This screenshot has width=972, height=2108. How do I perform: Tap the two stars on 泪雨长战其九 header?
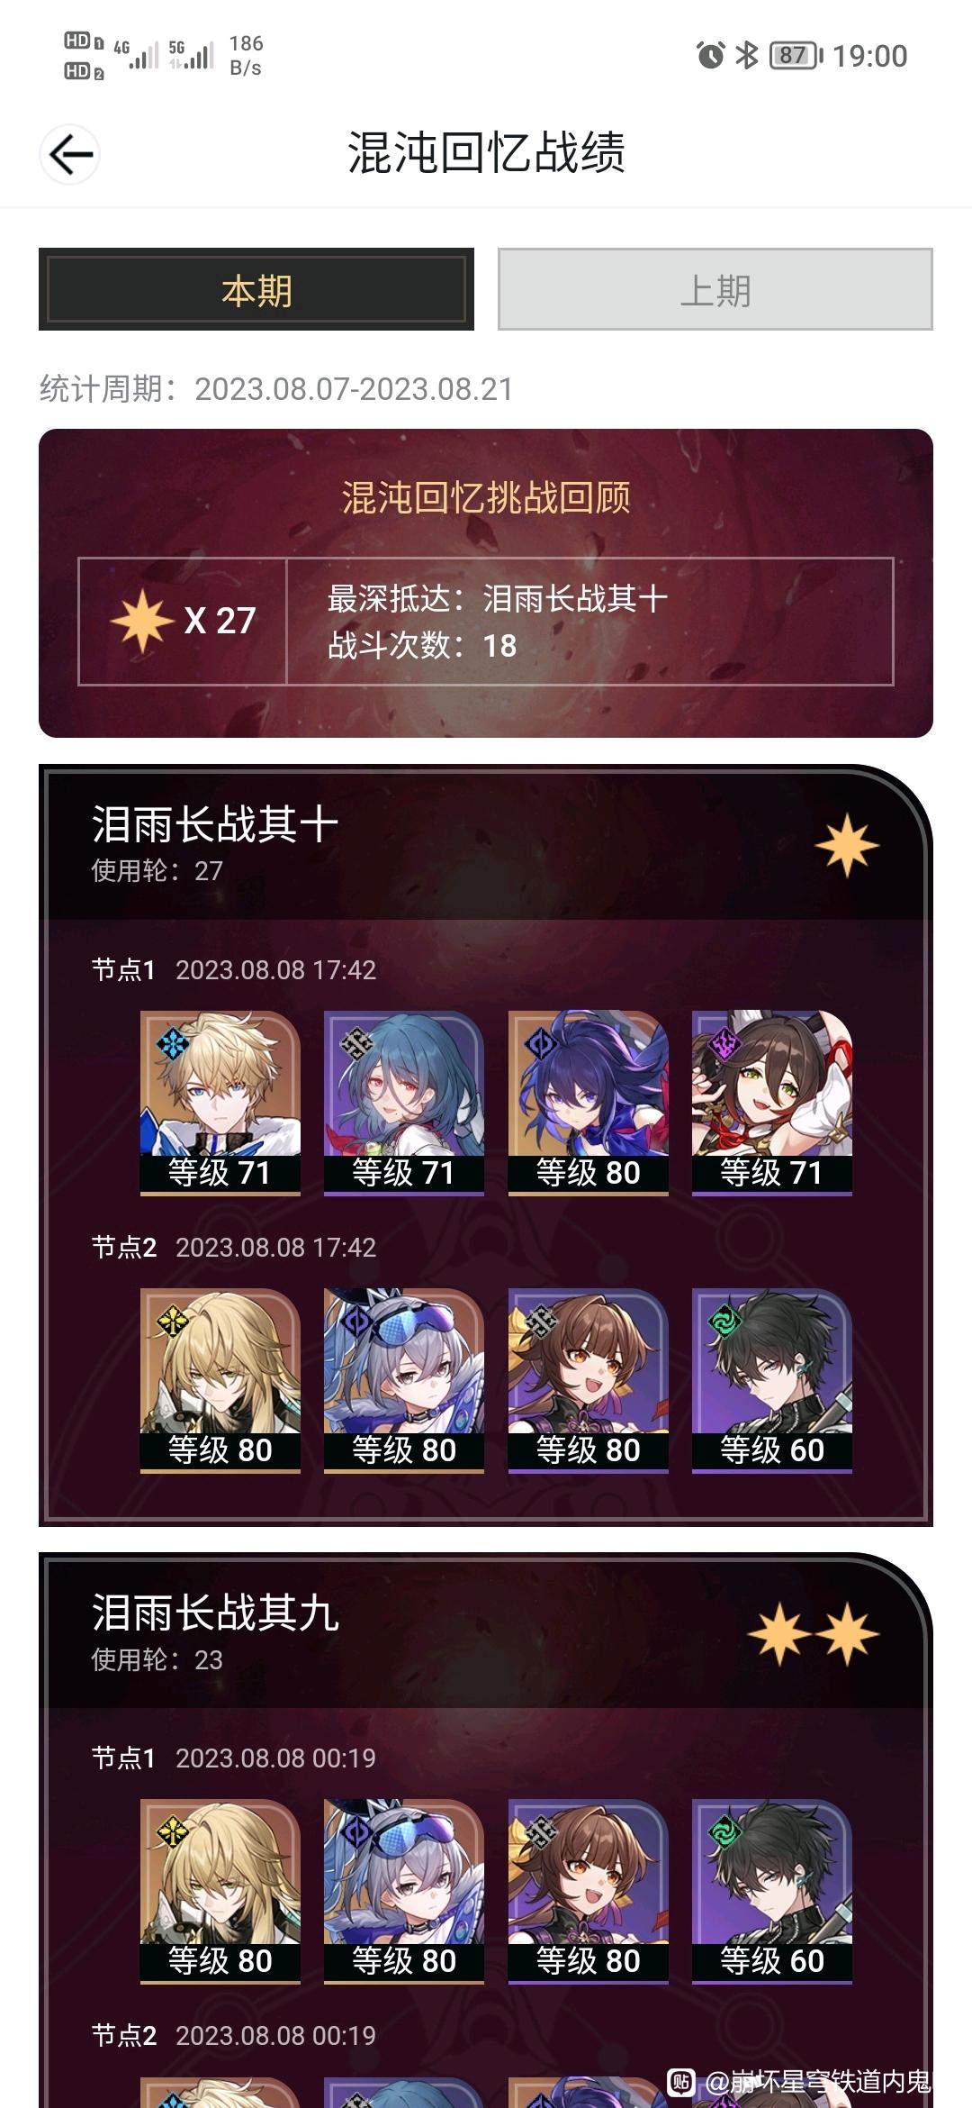click(814, 1634)
